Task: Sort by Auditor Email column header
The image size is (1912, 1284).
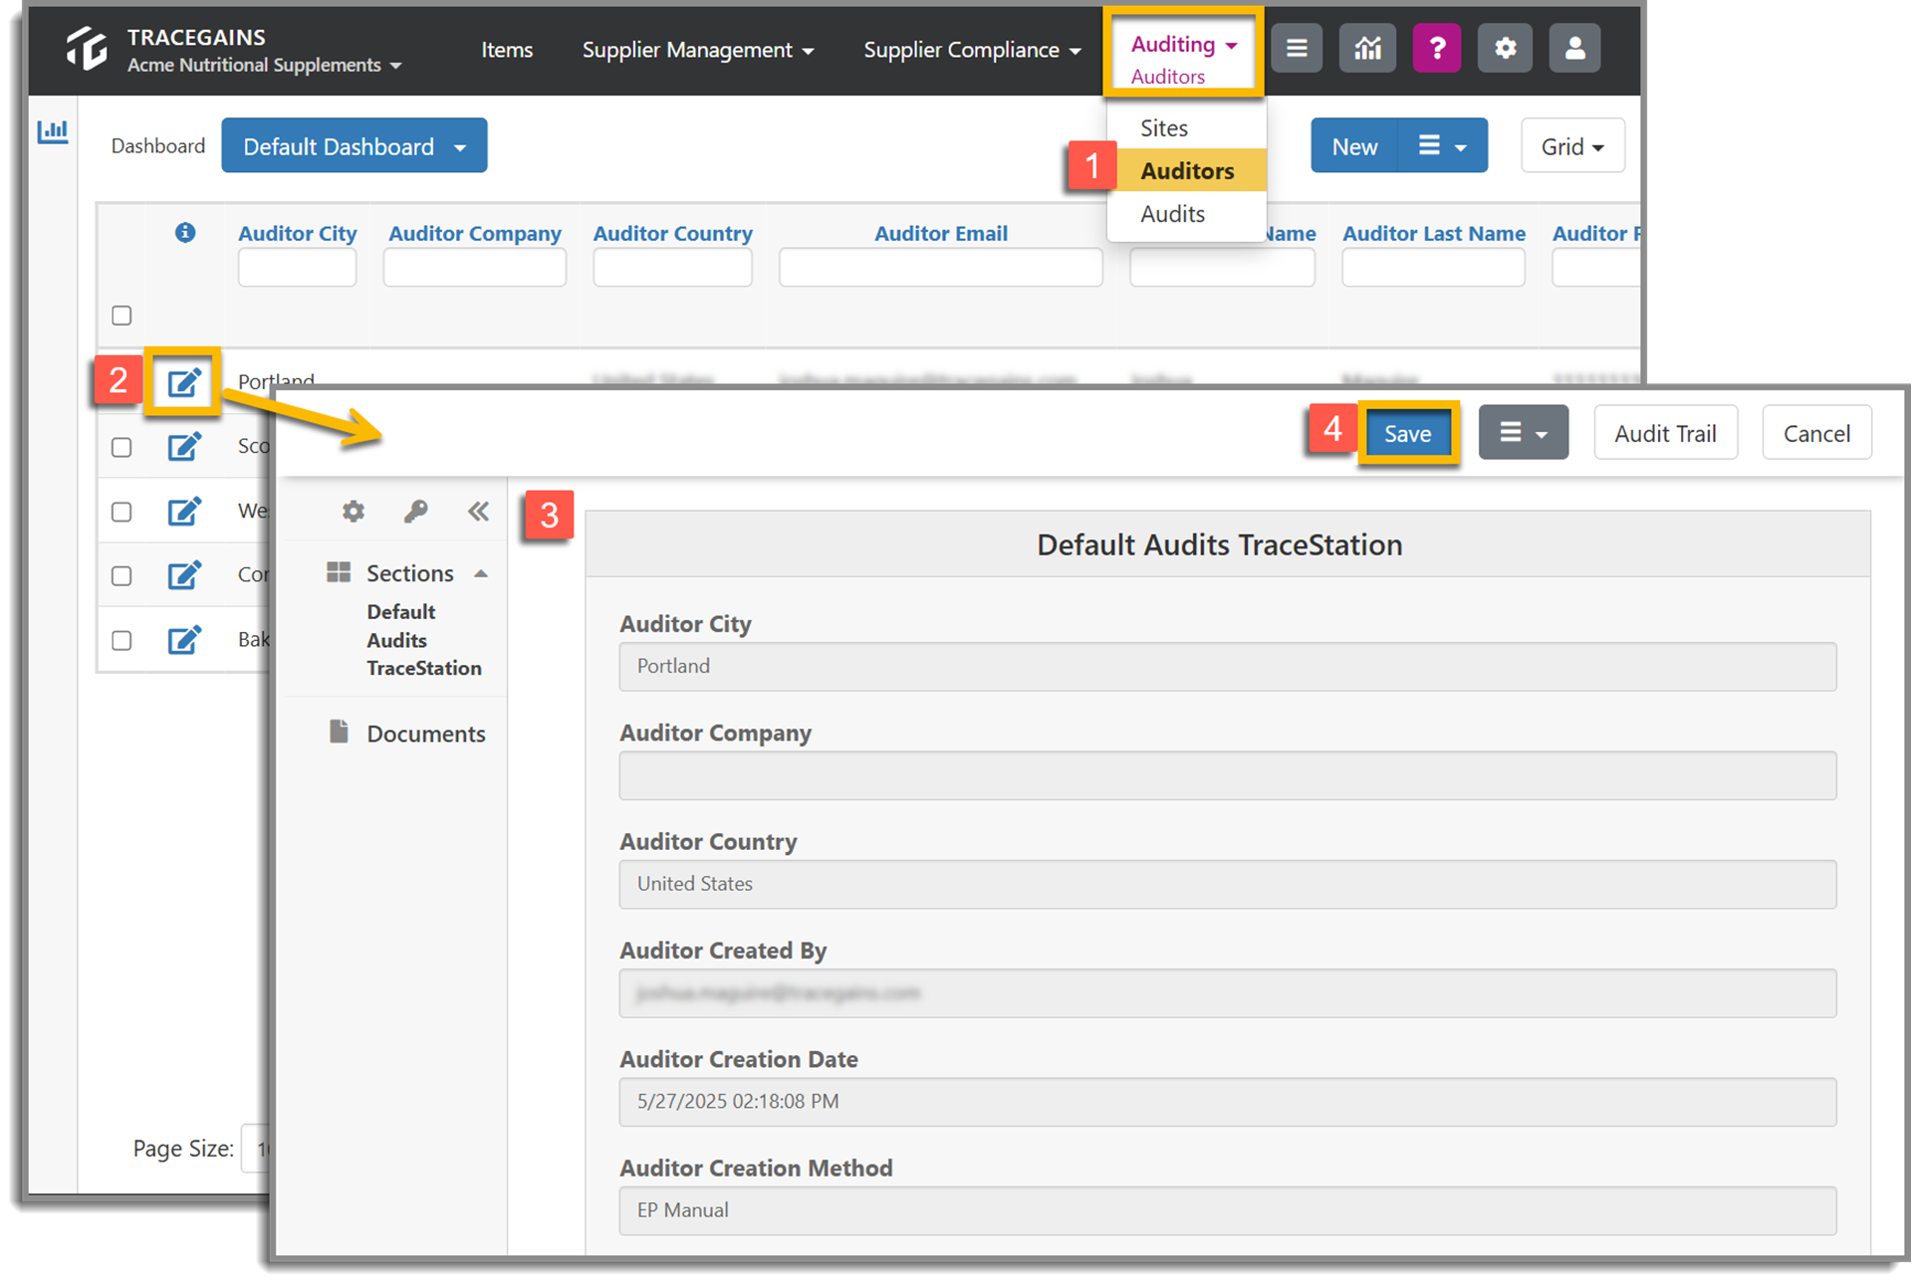Action: (x=940, y=233)
